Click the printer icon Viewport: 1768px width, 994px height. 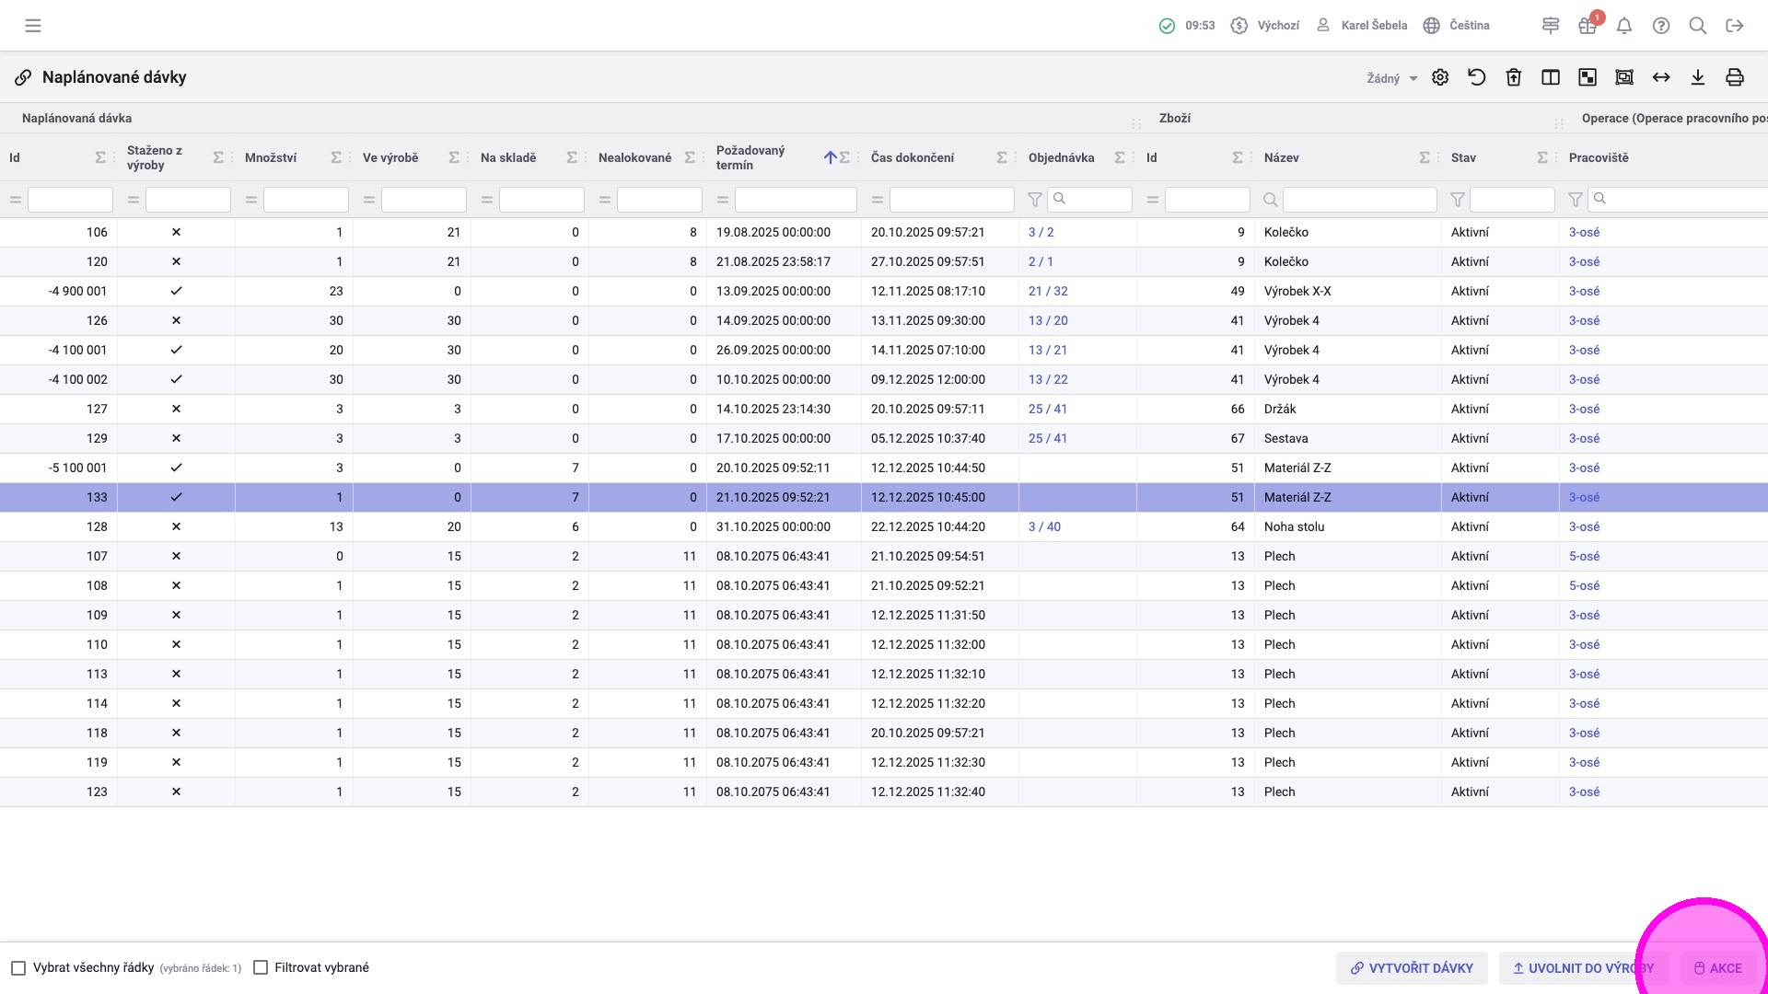(1735, 78)
